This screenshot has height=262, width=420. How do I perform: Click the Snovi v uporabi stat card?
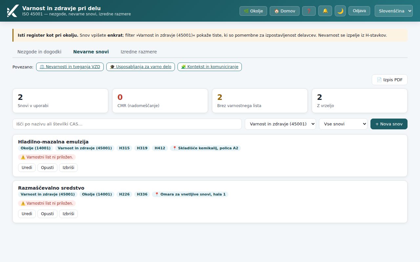coord(60,101)
